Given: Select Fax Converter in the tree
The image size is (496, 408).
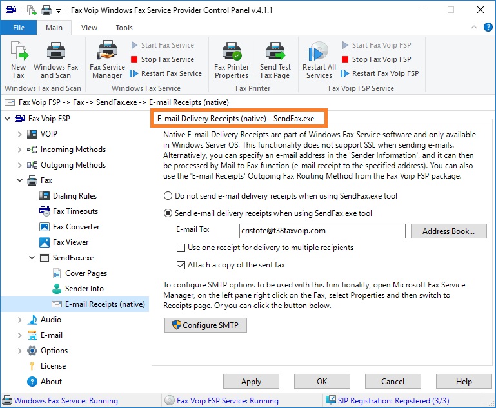Looking at the screenshot, I should click(76, 227).
